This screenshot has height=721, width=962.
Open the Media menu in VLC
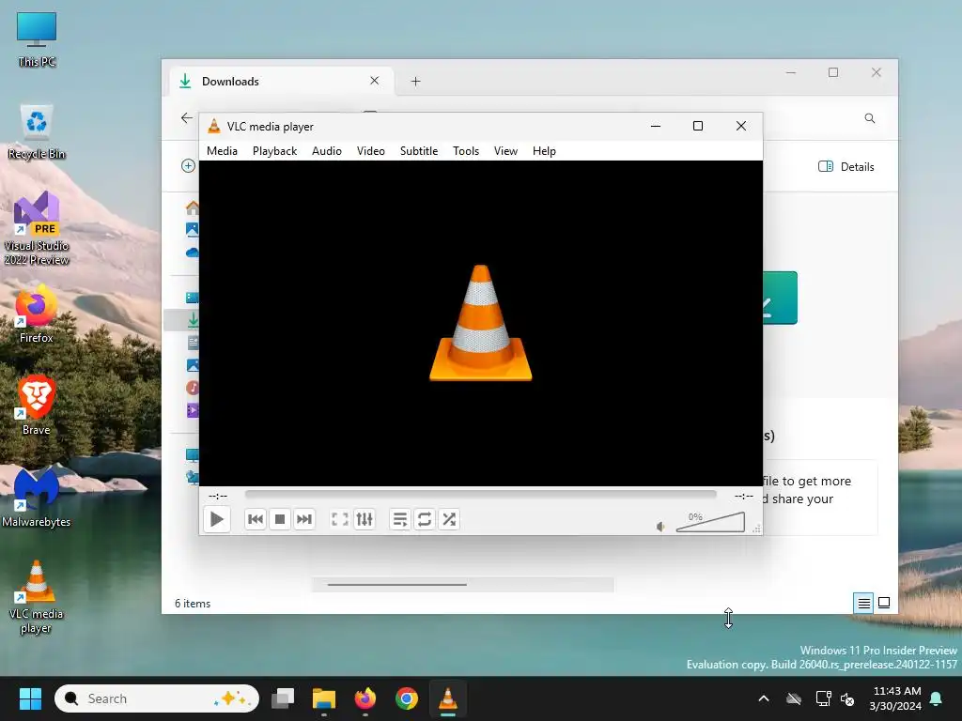tap(222, 151)
